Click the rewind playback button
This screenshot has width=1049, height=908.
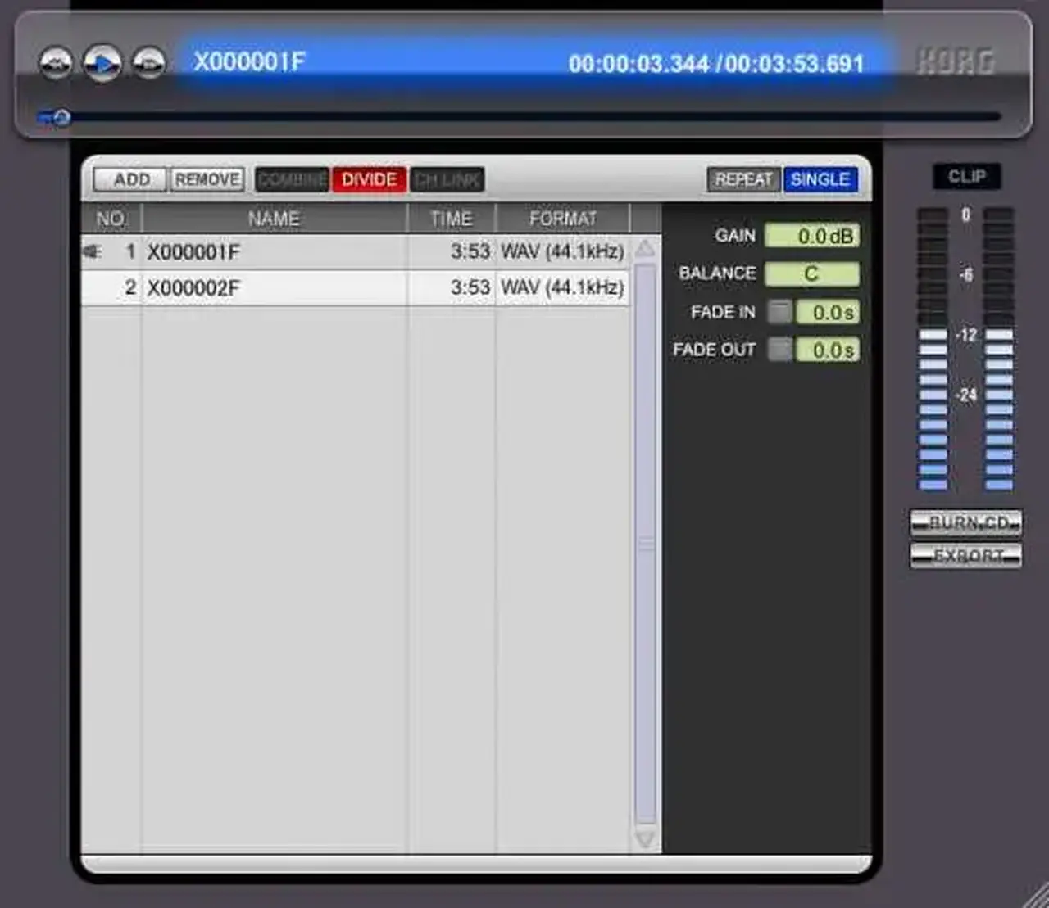56,62
